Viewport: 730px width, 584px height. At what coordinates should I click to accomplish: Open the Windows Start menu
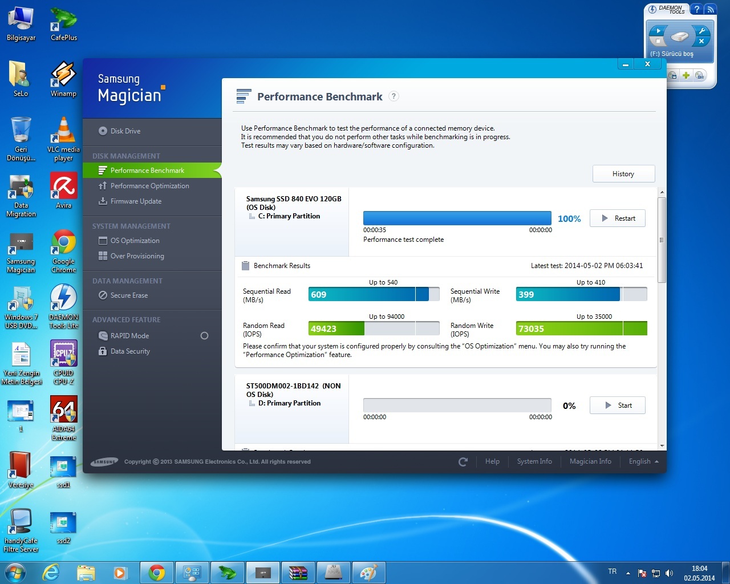[x=15, y=572]
